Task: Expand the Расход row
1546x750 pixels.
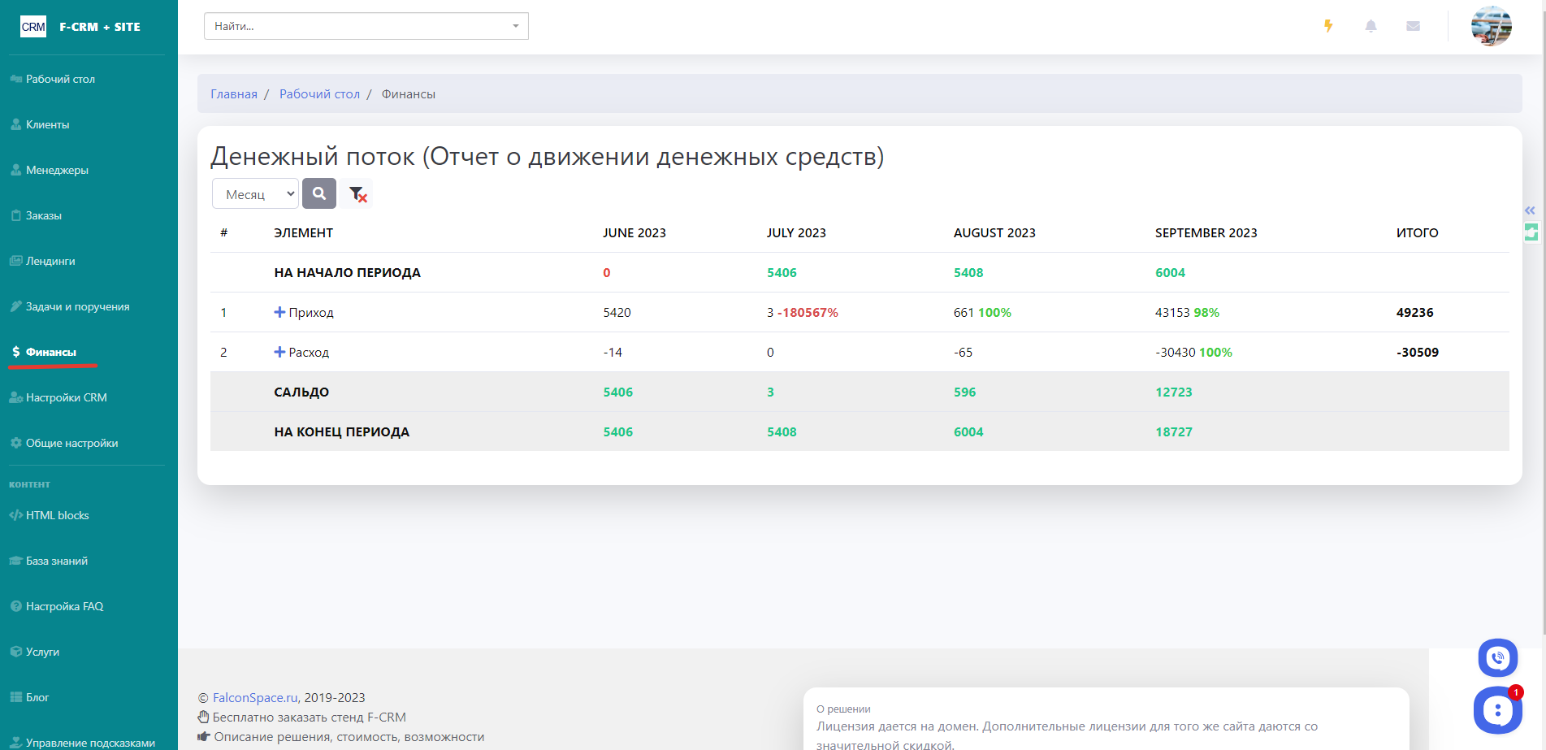Action: click(279, 352)
